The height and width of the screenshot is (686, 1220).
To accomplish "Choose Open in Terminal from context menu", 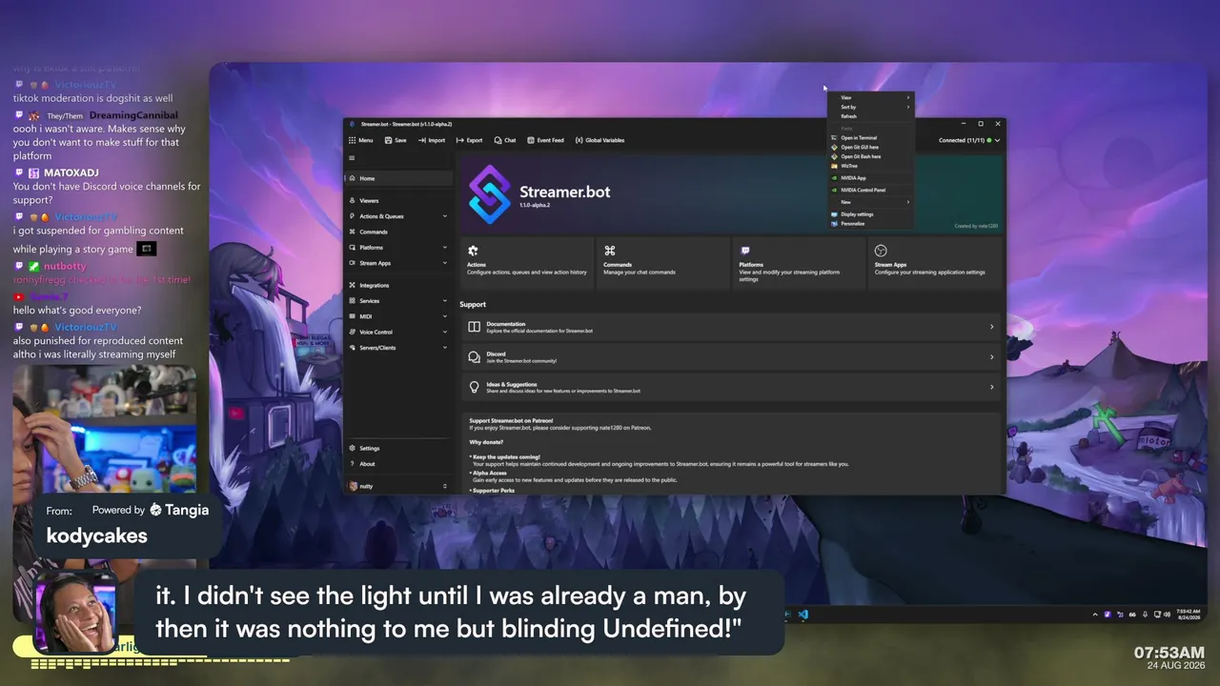I will coord(870,138).
